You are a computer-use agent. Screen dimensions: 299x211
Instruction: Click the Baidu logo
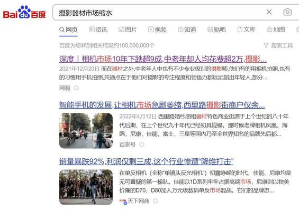pos(24,12)
